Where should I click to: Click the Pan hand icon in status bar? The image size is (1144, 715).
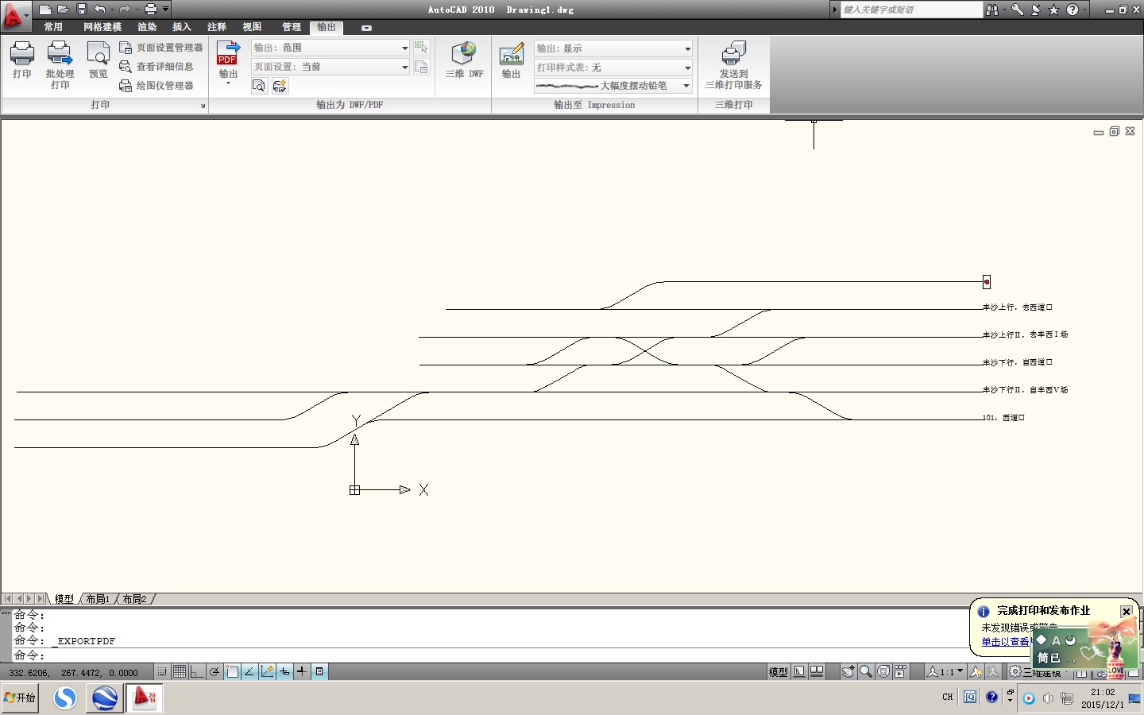click(x=848, y=672)
